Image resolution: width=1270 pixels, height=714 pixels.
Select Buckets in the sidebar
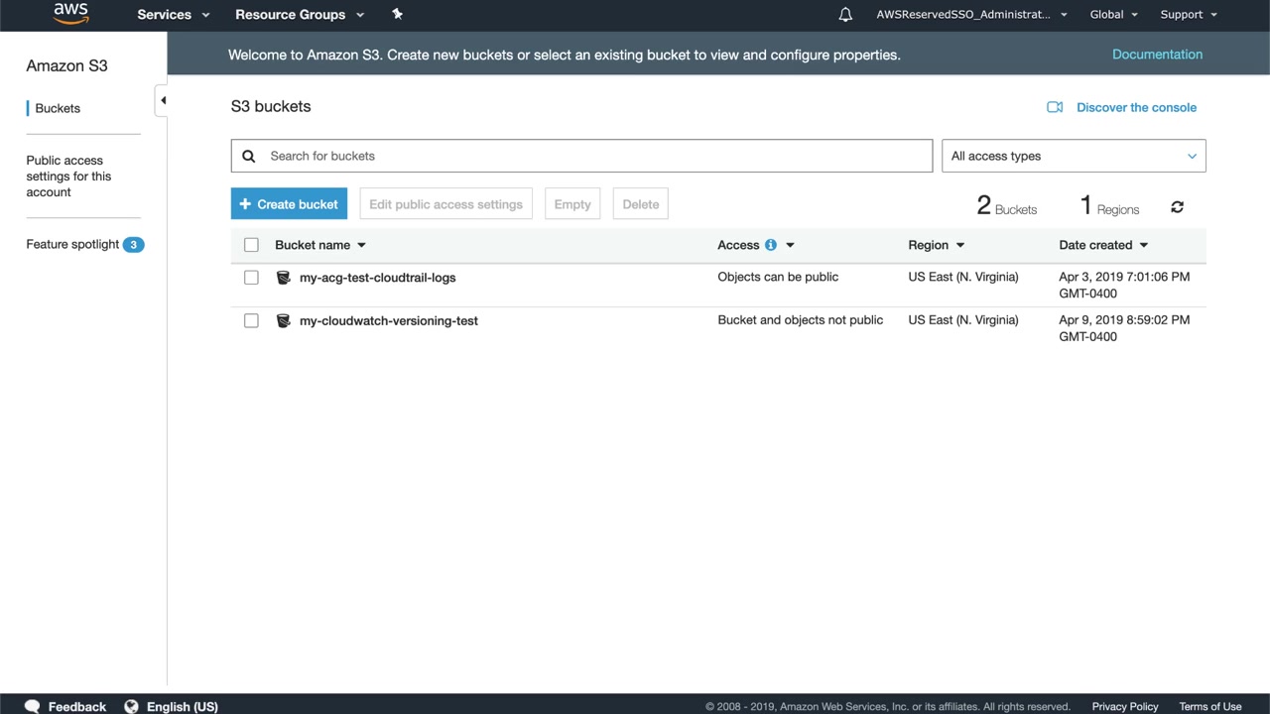[58, 108]
